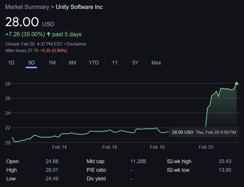Click the Mkt cap label
This screenshot has width=244, height=187.
95,161
